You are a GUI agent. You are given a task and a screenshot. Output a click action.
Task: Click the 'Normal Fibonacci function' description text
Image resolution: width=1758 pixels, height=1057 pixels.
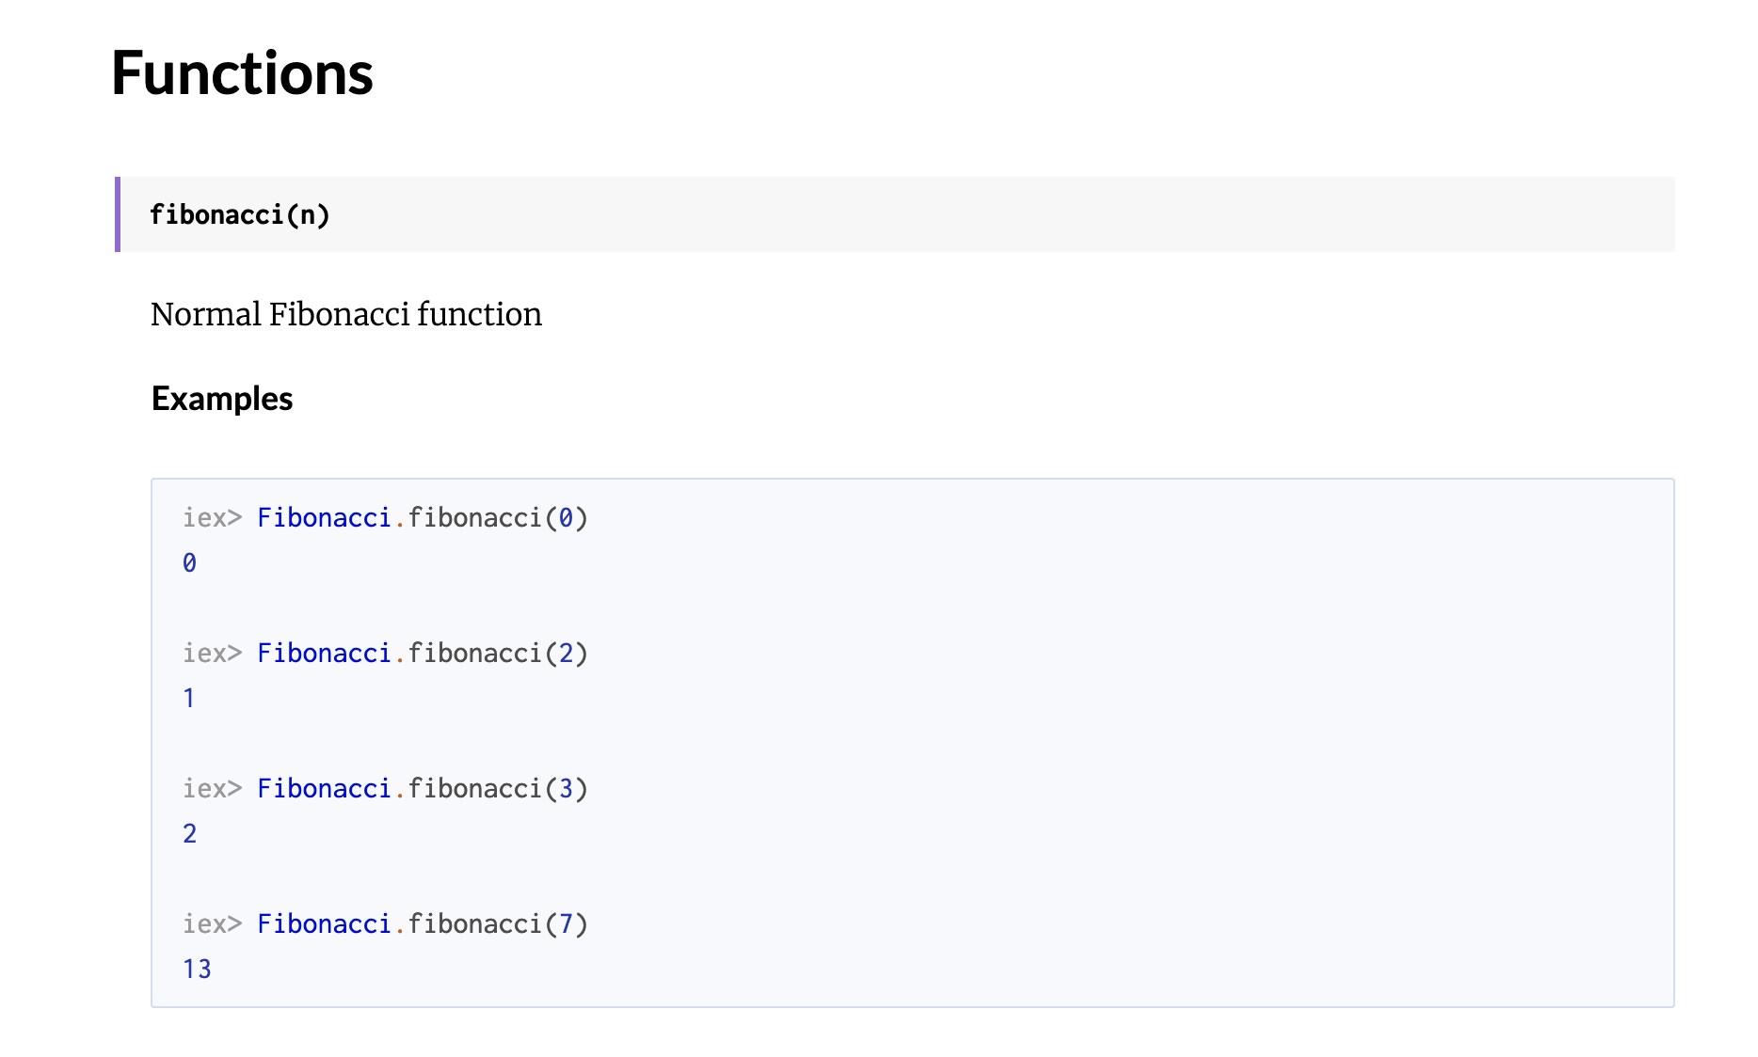point(346,314)
